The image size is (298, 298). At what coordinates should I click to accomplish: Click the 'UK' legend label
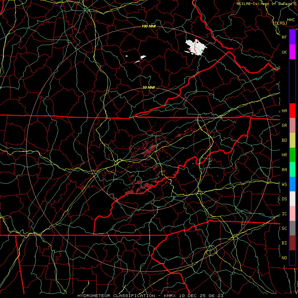[284, 52]
